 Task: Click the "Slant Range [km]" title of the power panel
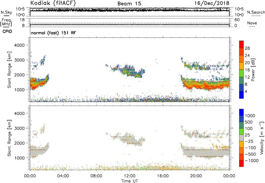9,70
